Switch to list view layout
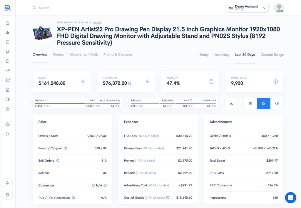This screenshot has width=301, height=208. click(250, 103)
